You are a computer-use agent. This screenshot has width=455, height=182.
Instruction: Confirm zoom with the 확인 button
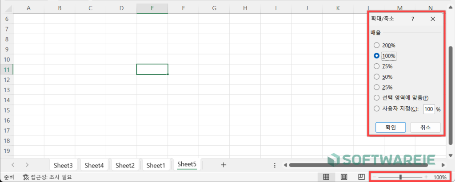point(390,128)
